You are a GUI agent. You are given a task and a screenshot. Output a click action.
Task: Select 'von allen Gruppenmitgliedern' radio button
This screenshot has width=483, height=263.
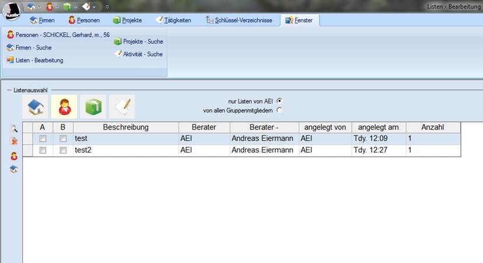pyautogui.click(x=280, y=110)
